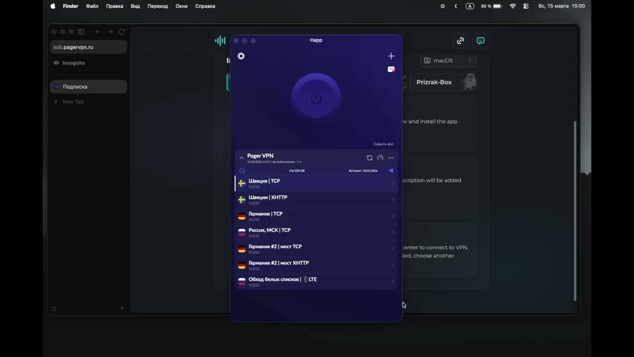
Task: Click the battery status in menu bar
Action: click(491, 6)
